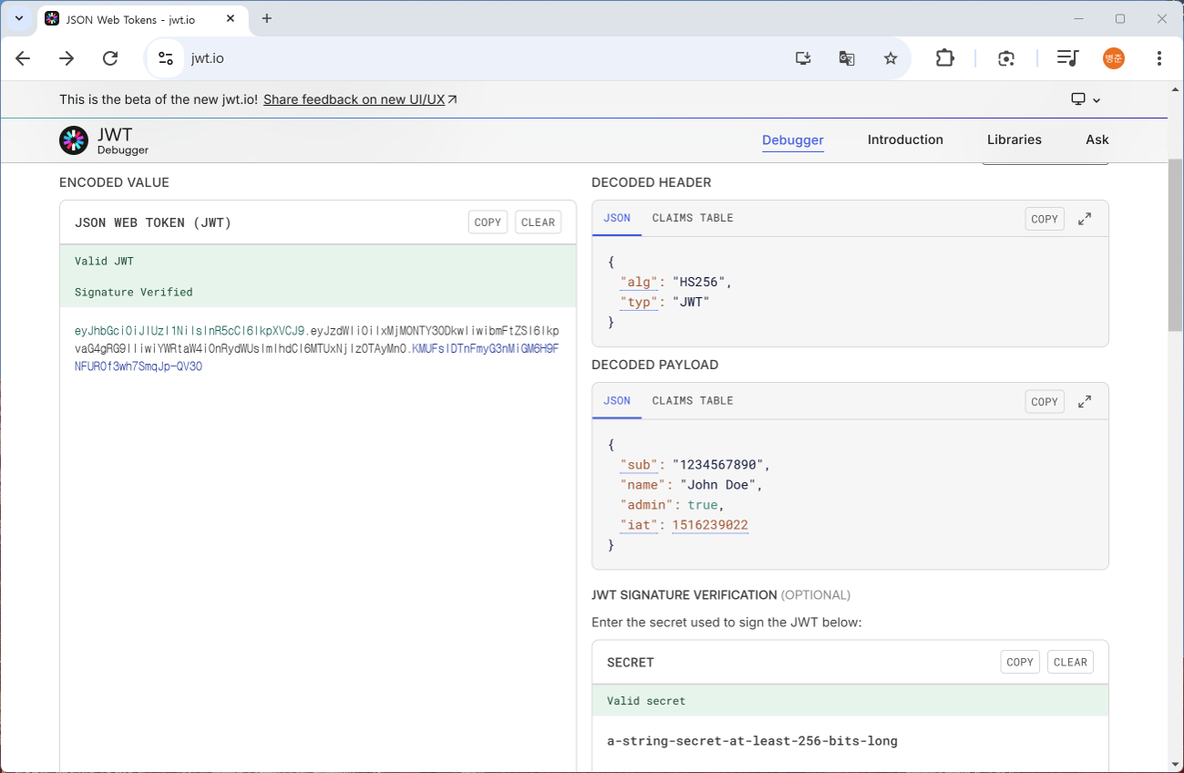Click the "1234567890" value
1184x773 pixels.
(x=718, y=465)
